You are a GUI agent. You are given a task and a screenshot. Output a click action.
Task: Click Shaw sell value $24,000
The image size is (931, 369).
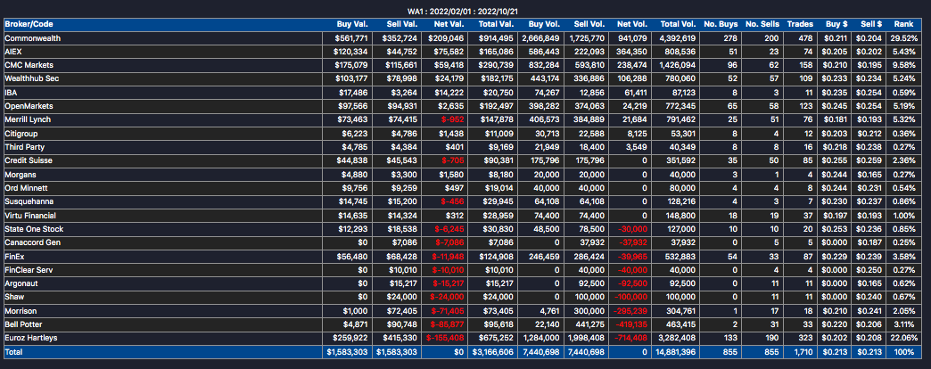[404, 297]
